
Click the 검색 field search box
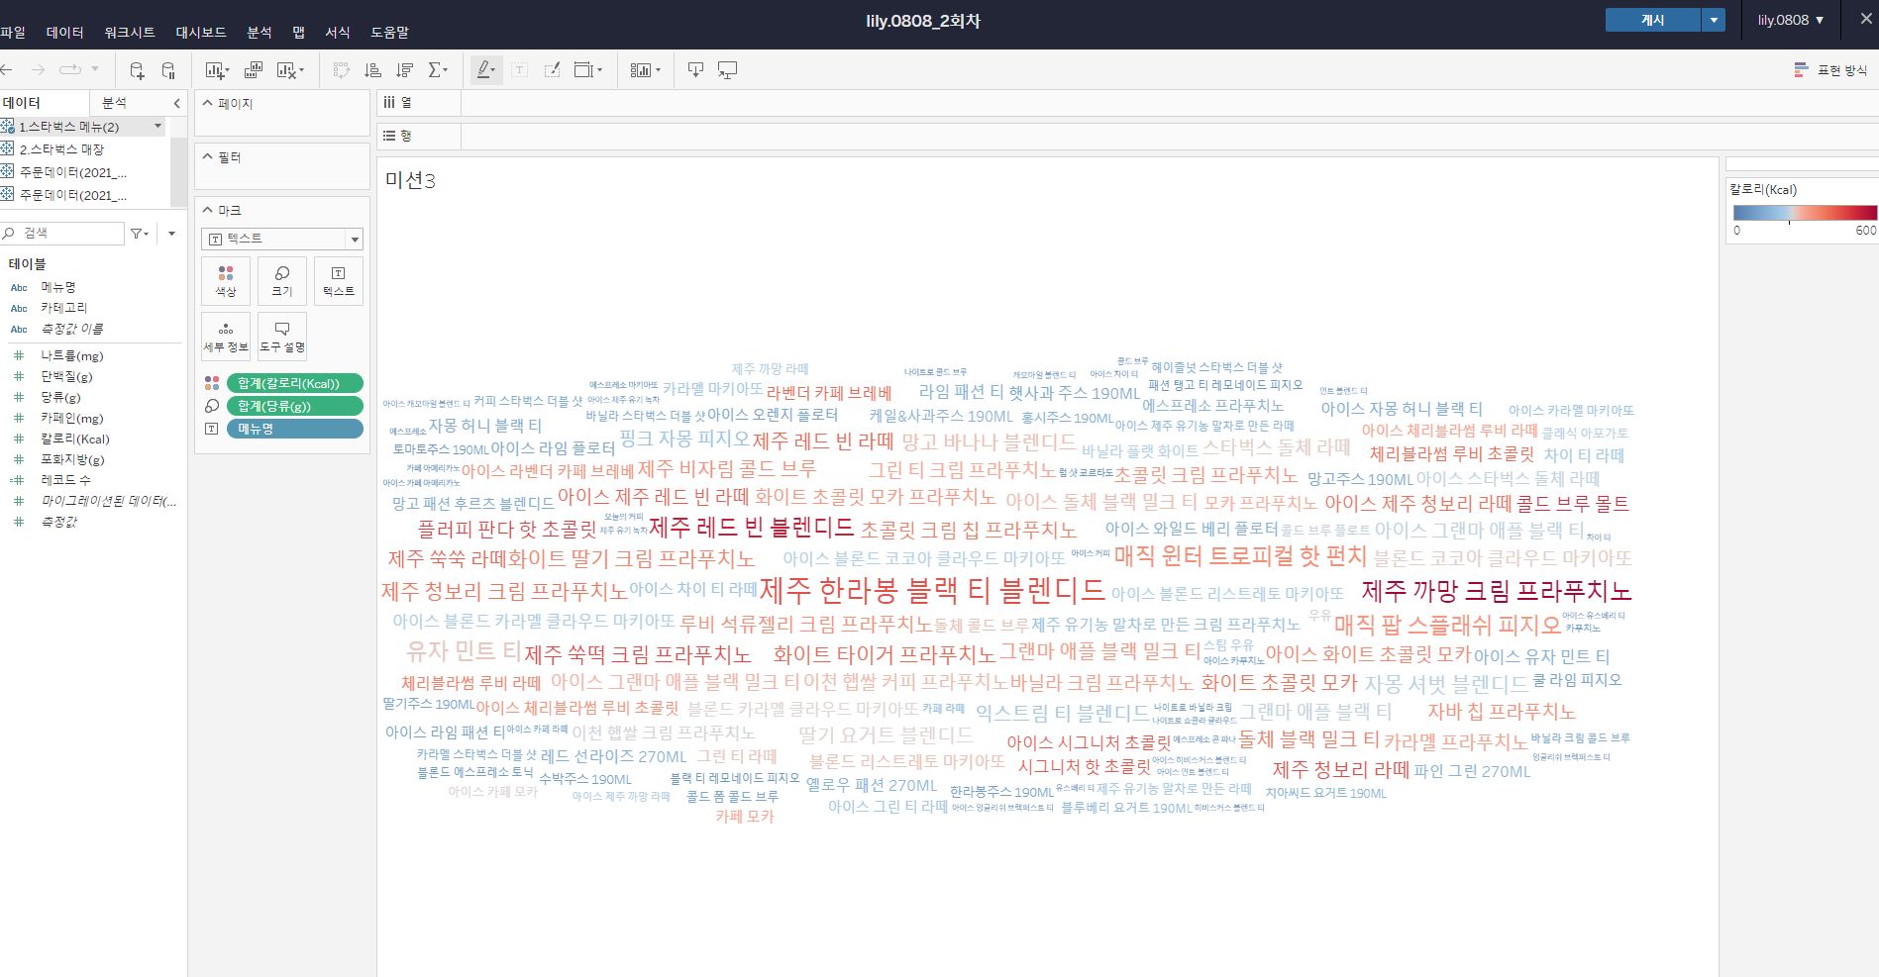(x=61, y=234)
